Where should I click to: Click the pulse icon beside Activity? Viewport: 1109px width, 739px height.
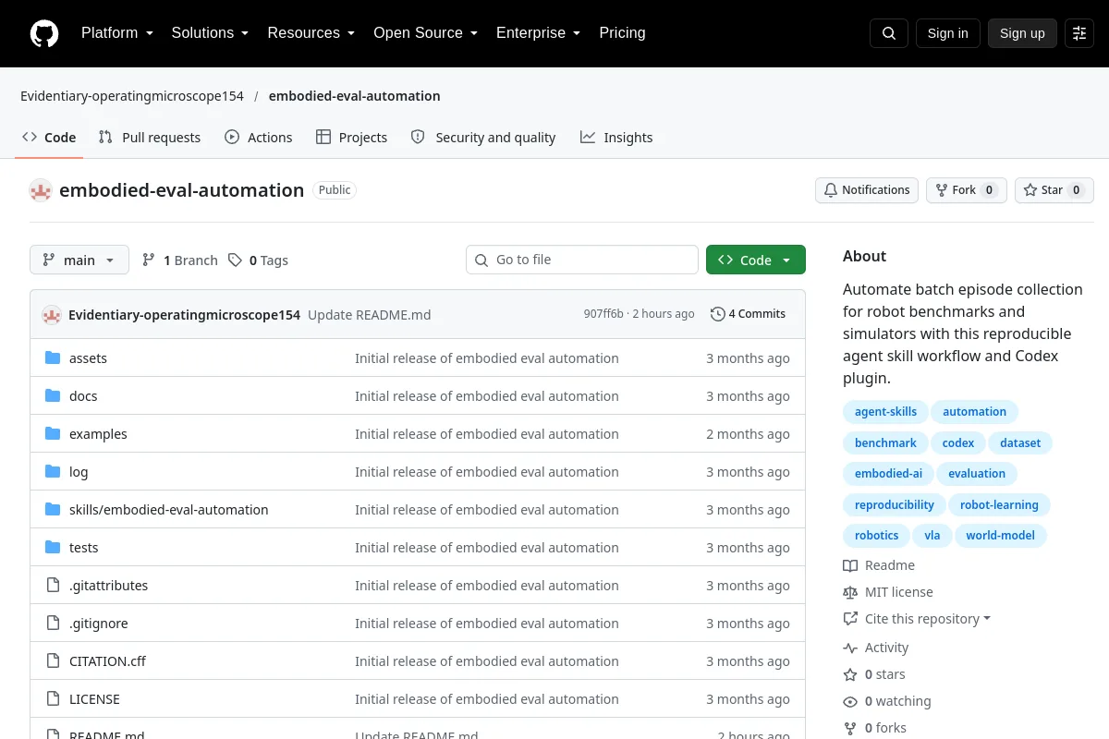click(850, 648)
